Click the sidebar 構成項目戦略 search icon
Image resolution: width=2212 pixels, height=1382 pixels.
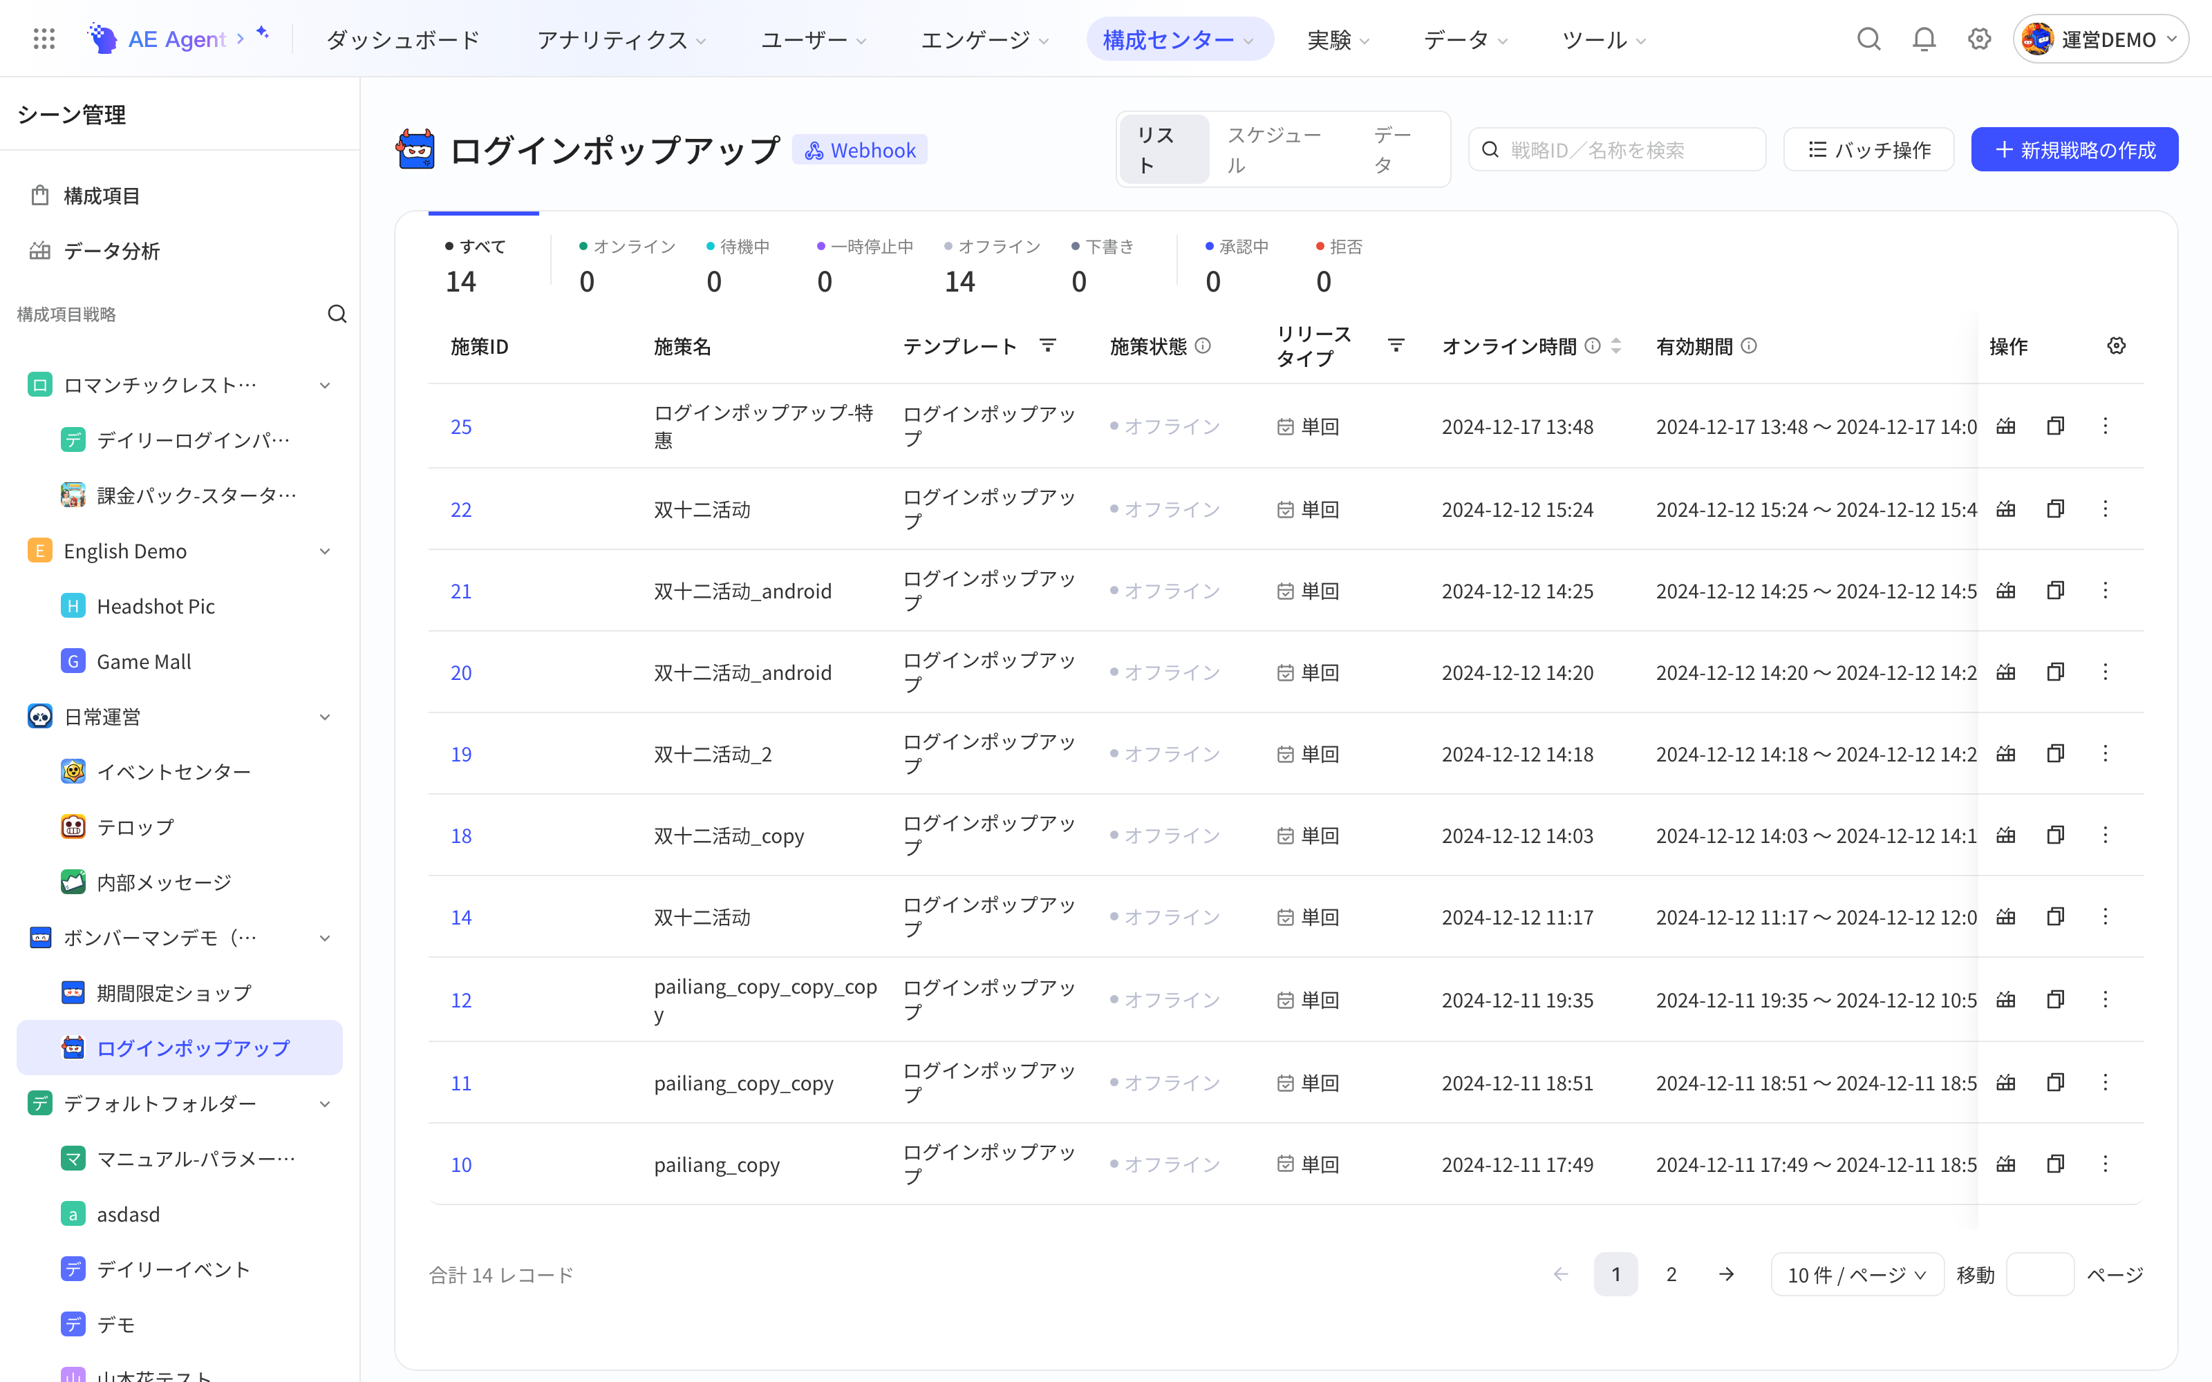pos(337,314)
